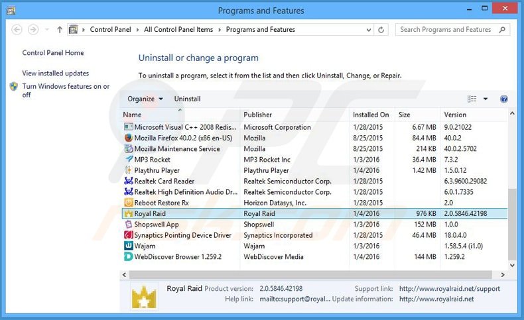Open the address bar history dropdown

pos(369,30)
